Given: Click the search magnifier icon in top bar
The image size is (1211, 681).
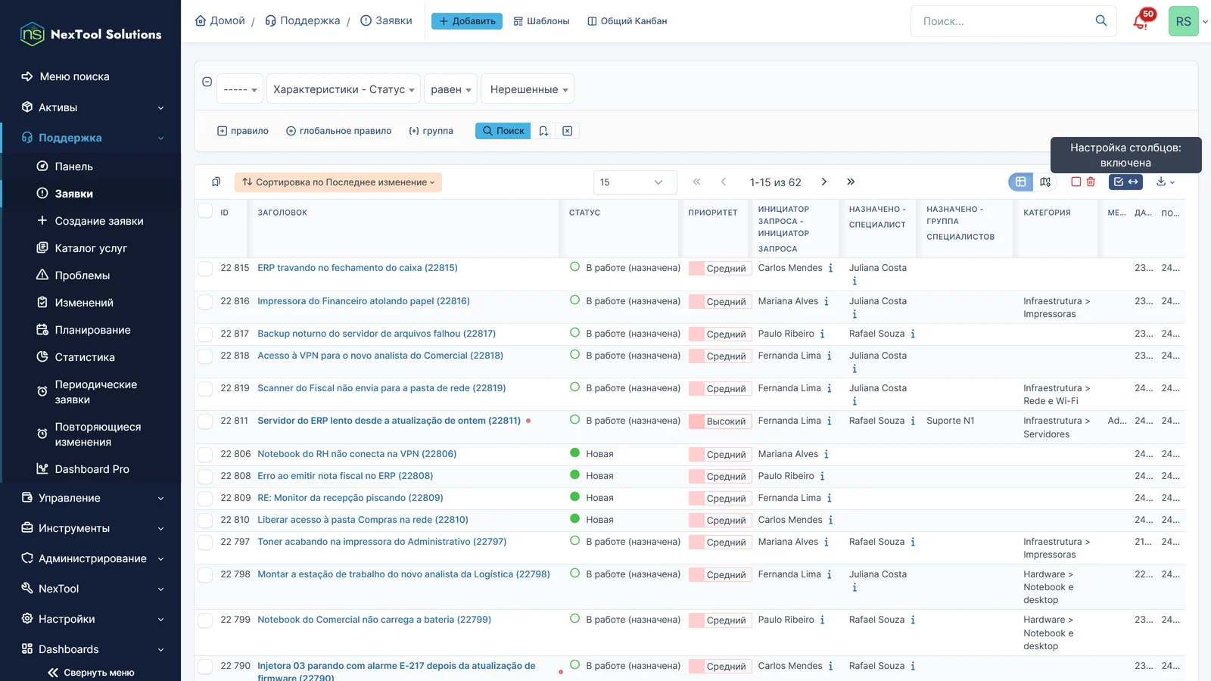Looking at the screenshot, I should (x=1101, y=20).
